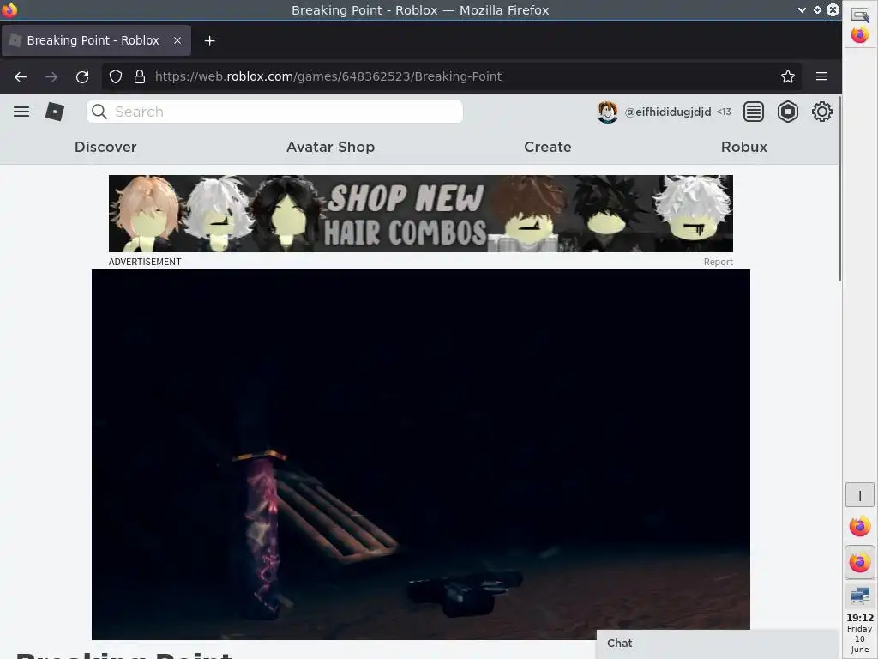Image resolution: width=878 pixels, height=659 pixels.
Task: Click the Firefox logo in title bar
Action: [9, 9]
